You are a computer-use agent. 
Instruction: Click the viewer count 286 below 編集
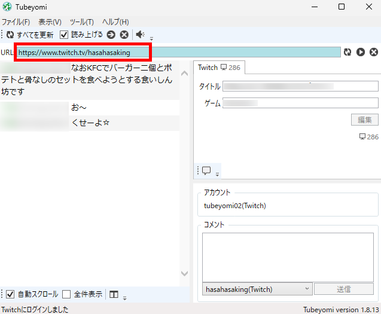[369, 137]
